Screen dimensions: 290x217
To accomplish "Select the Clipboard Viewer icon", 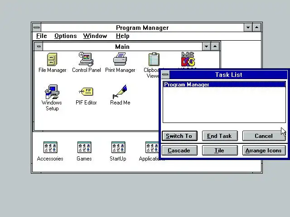I will tap(154, 59).
